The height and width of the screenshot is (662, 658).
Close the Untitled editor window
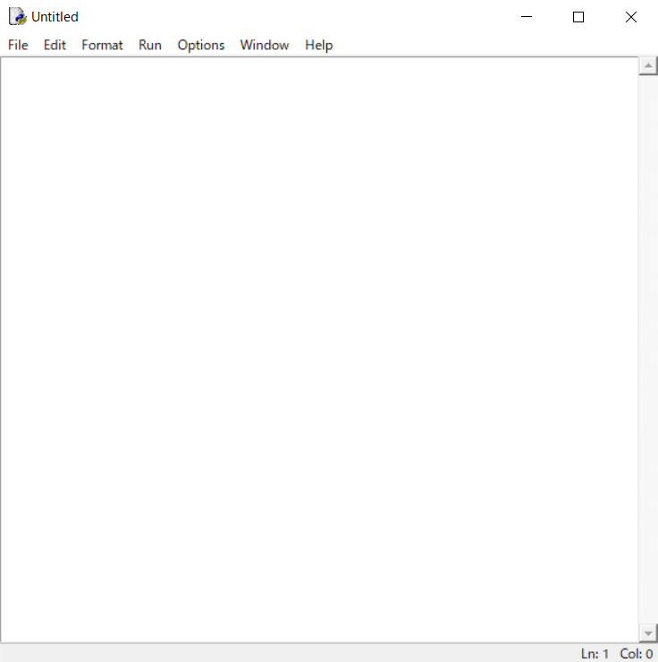click(x=631, y=17)
